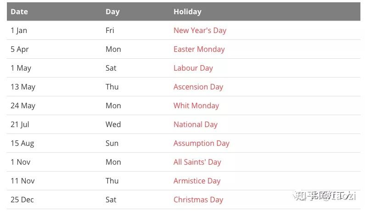Select the 15 Aug date cell
Image resolution: width=365 pixels, height=211 pixels.
tap(22, 143)
